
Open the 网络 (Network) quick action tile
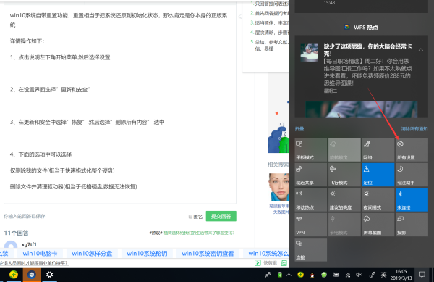378,150
